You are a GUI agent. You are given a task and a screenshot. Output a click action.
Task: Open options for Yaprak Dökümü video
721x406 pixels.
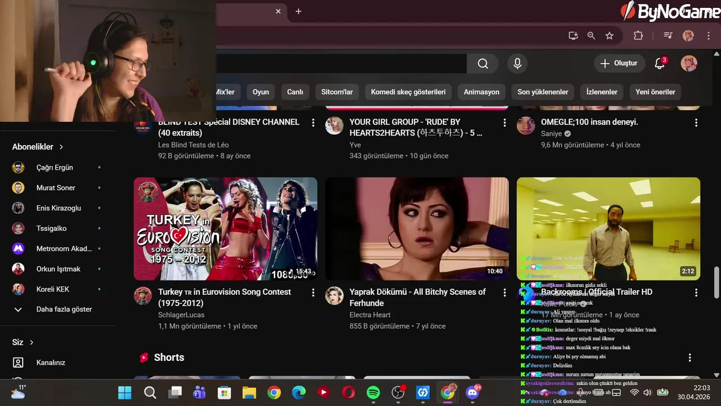coord(505,293)
